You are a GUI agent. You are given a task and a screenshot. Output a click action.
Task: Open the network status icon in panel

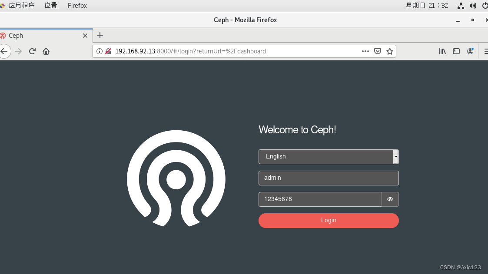[x=461, y=6]
